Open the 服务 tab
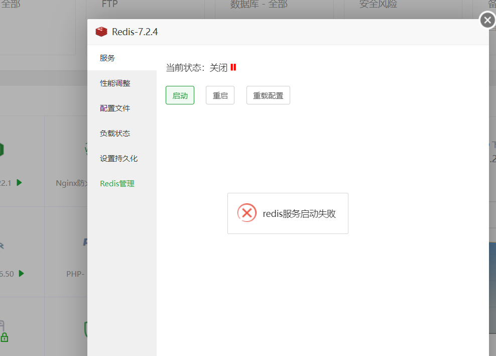 (x=107, y=58)
